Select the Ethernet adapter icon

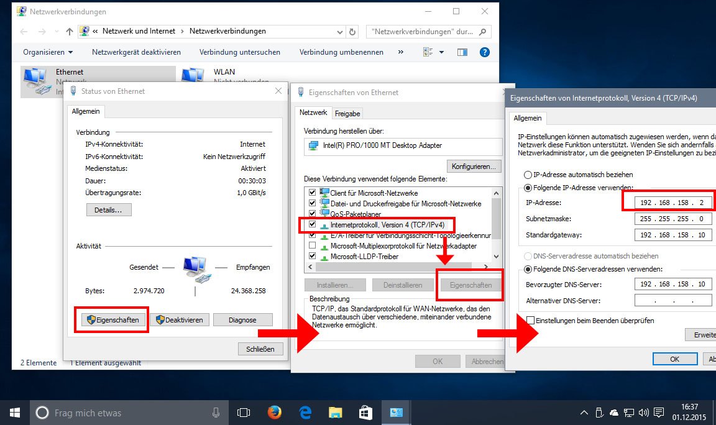37,81
